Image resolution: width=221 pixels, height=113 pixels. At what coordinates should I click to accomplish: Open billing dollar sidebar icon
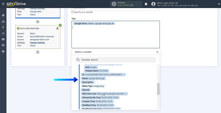point(3,27)
